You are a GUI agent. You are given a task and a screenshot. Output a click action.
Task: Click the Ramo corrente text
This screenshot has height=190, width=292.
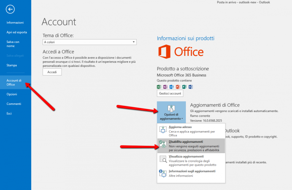[200, 116]
